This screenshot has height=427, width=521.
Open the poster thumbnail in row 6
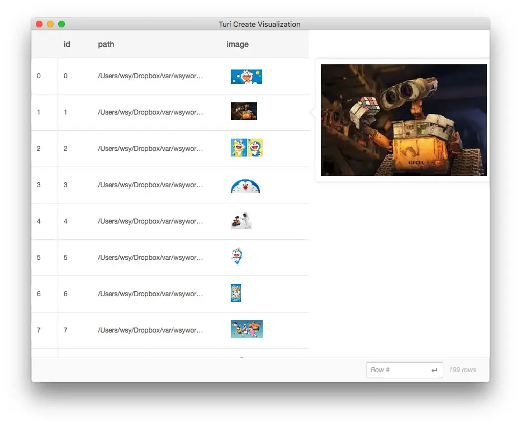236,293
